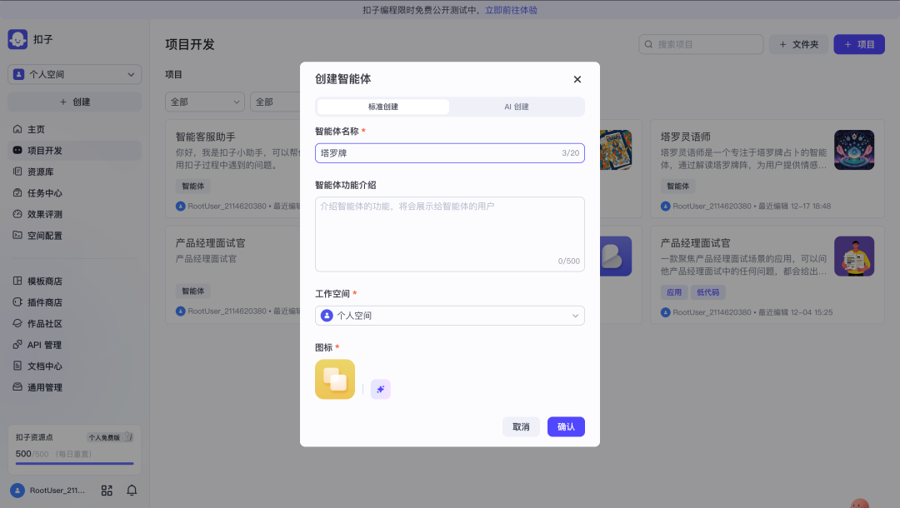
Task: Click the 产品经理面试官 illustrated thumbnail on the right
Action: click(854, 256)
